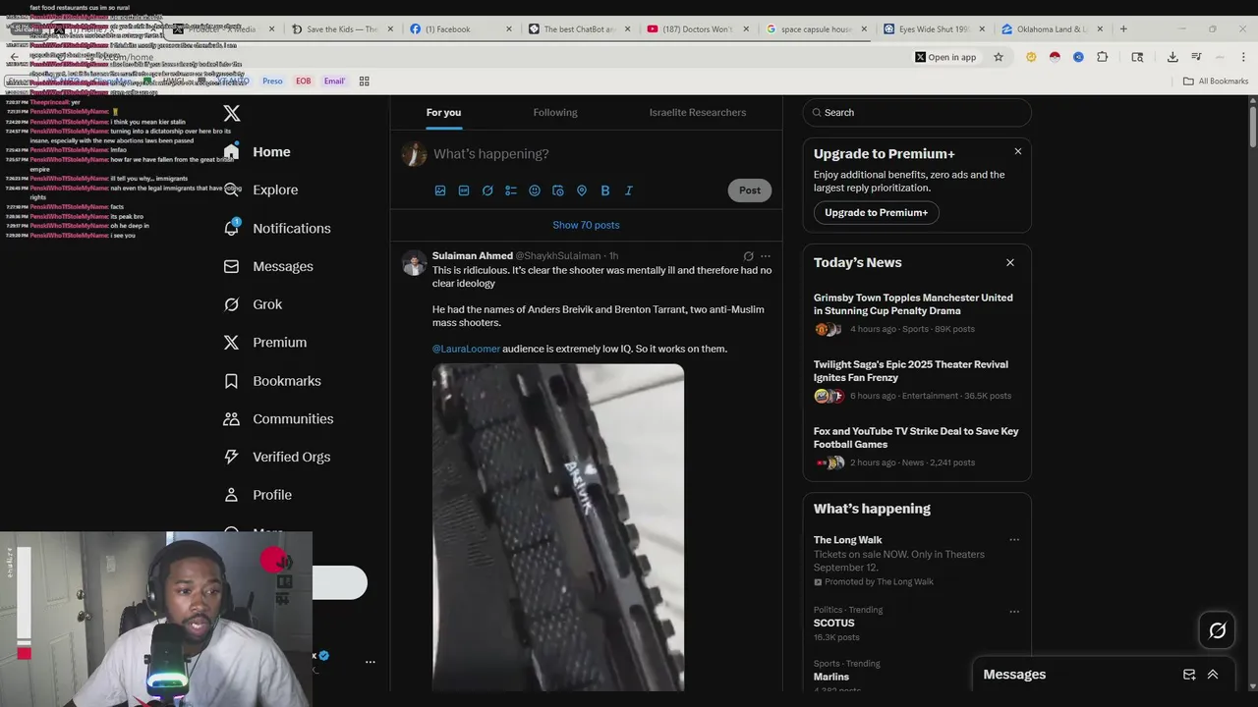Open Grok in the sidebar
This screenshot has height=707, width=1258.
click(x=254, y=304)
